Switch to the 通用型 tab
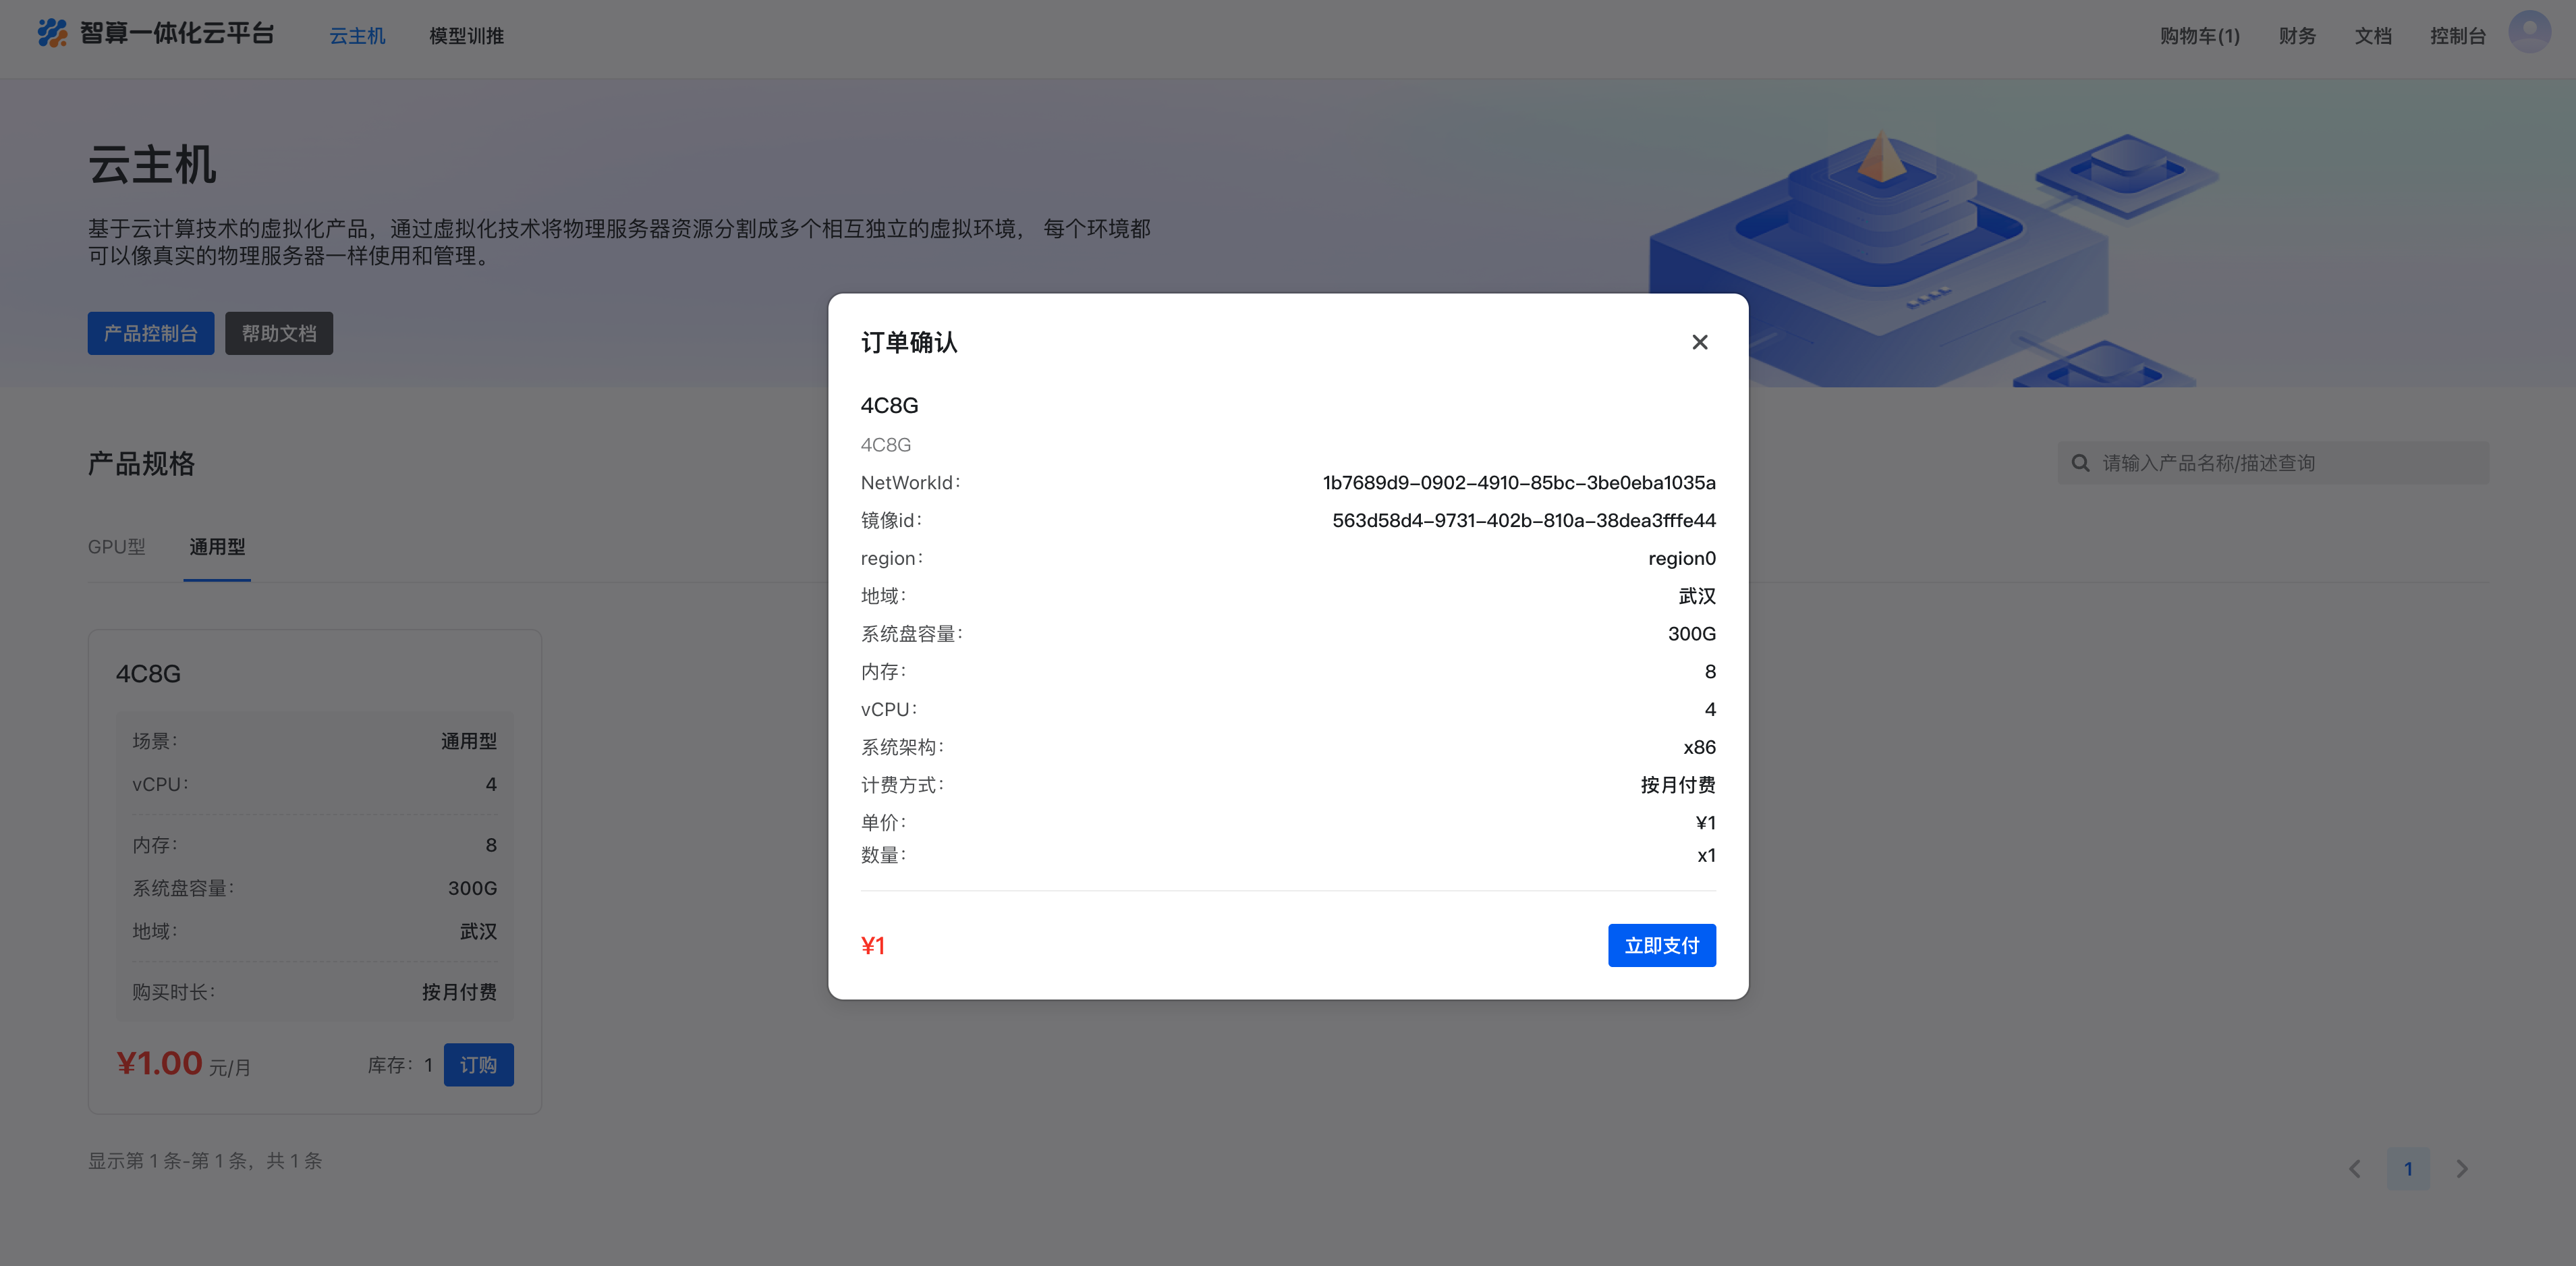 (217, 547)
